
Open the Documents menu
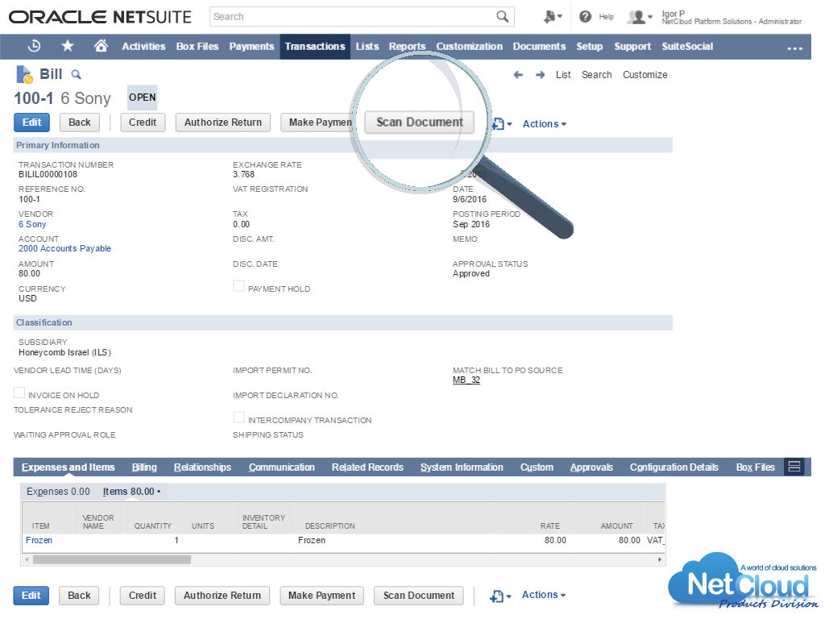tap(539, 46)
